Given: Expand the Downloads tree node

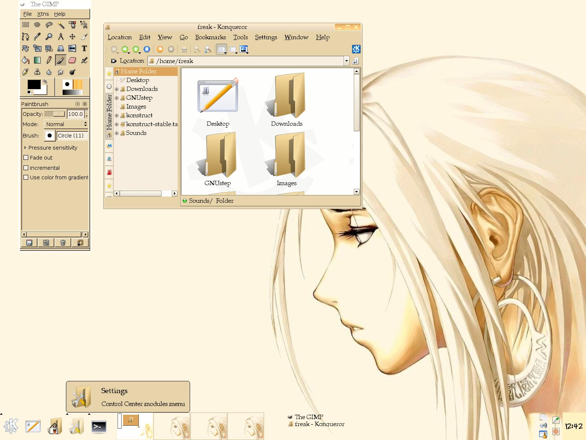Looking at the screenshot, I should click(117, 89).
